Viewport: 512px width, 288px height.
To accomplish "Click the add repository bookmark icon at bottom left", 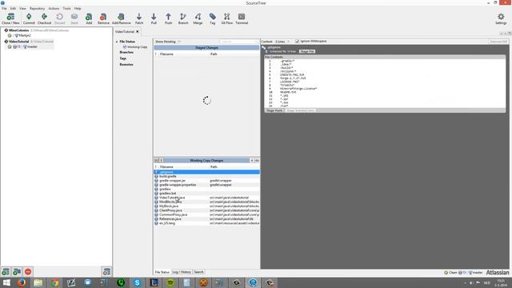I will tap(6, 272).
